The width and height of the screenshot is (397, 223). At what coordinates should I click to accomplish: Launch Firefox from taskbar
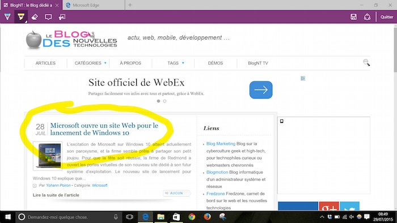pyautogui.click(x=207, y=217)
